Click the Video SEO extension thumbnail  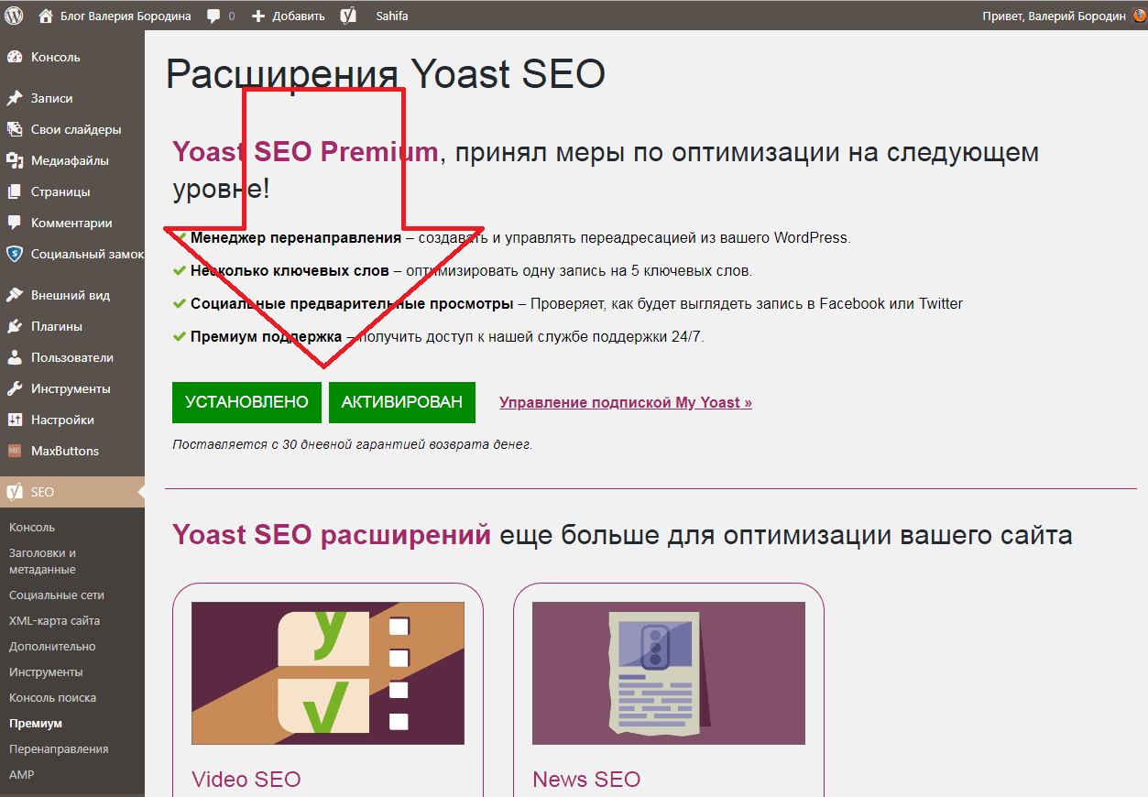[x=328, y=673]
